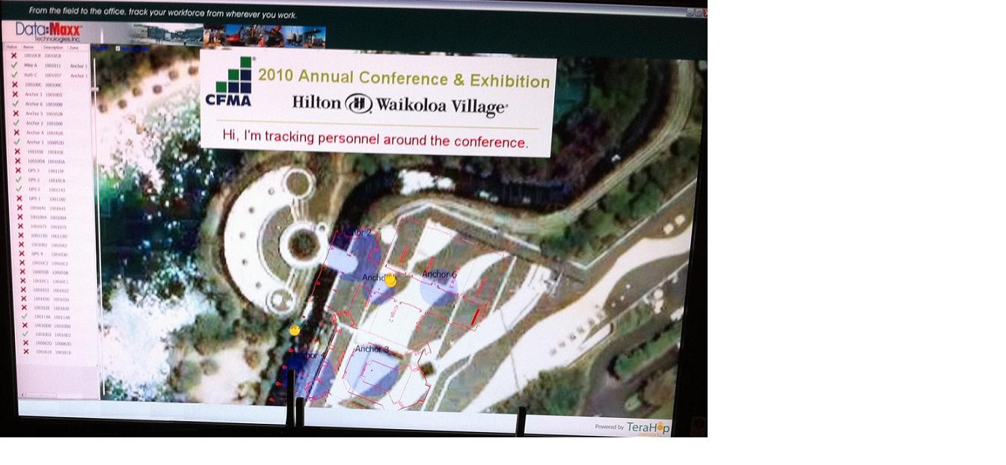Viewport: 1006px width, 465px height.
Task: Select the GPS 2 name in list
Action: 34,179
